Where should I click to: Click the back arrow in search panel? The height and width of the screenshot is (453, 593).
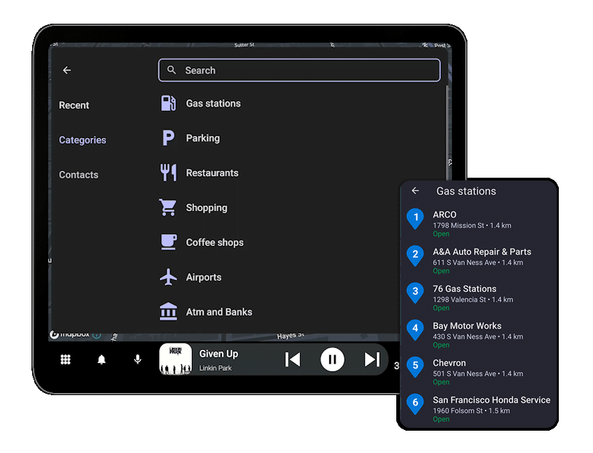tap(67, 70)
